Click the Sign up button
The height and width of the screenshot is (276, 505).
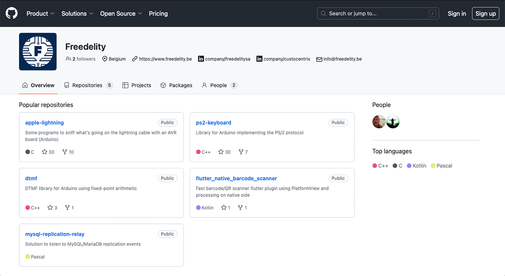486,13
